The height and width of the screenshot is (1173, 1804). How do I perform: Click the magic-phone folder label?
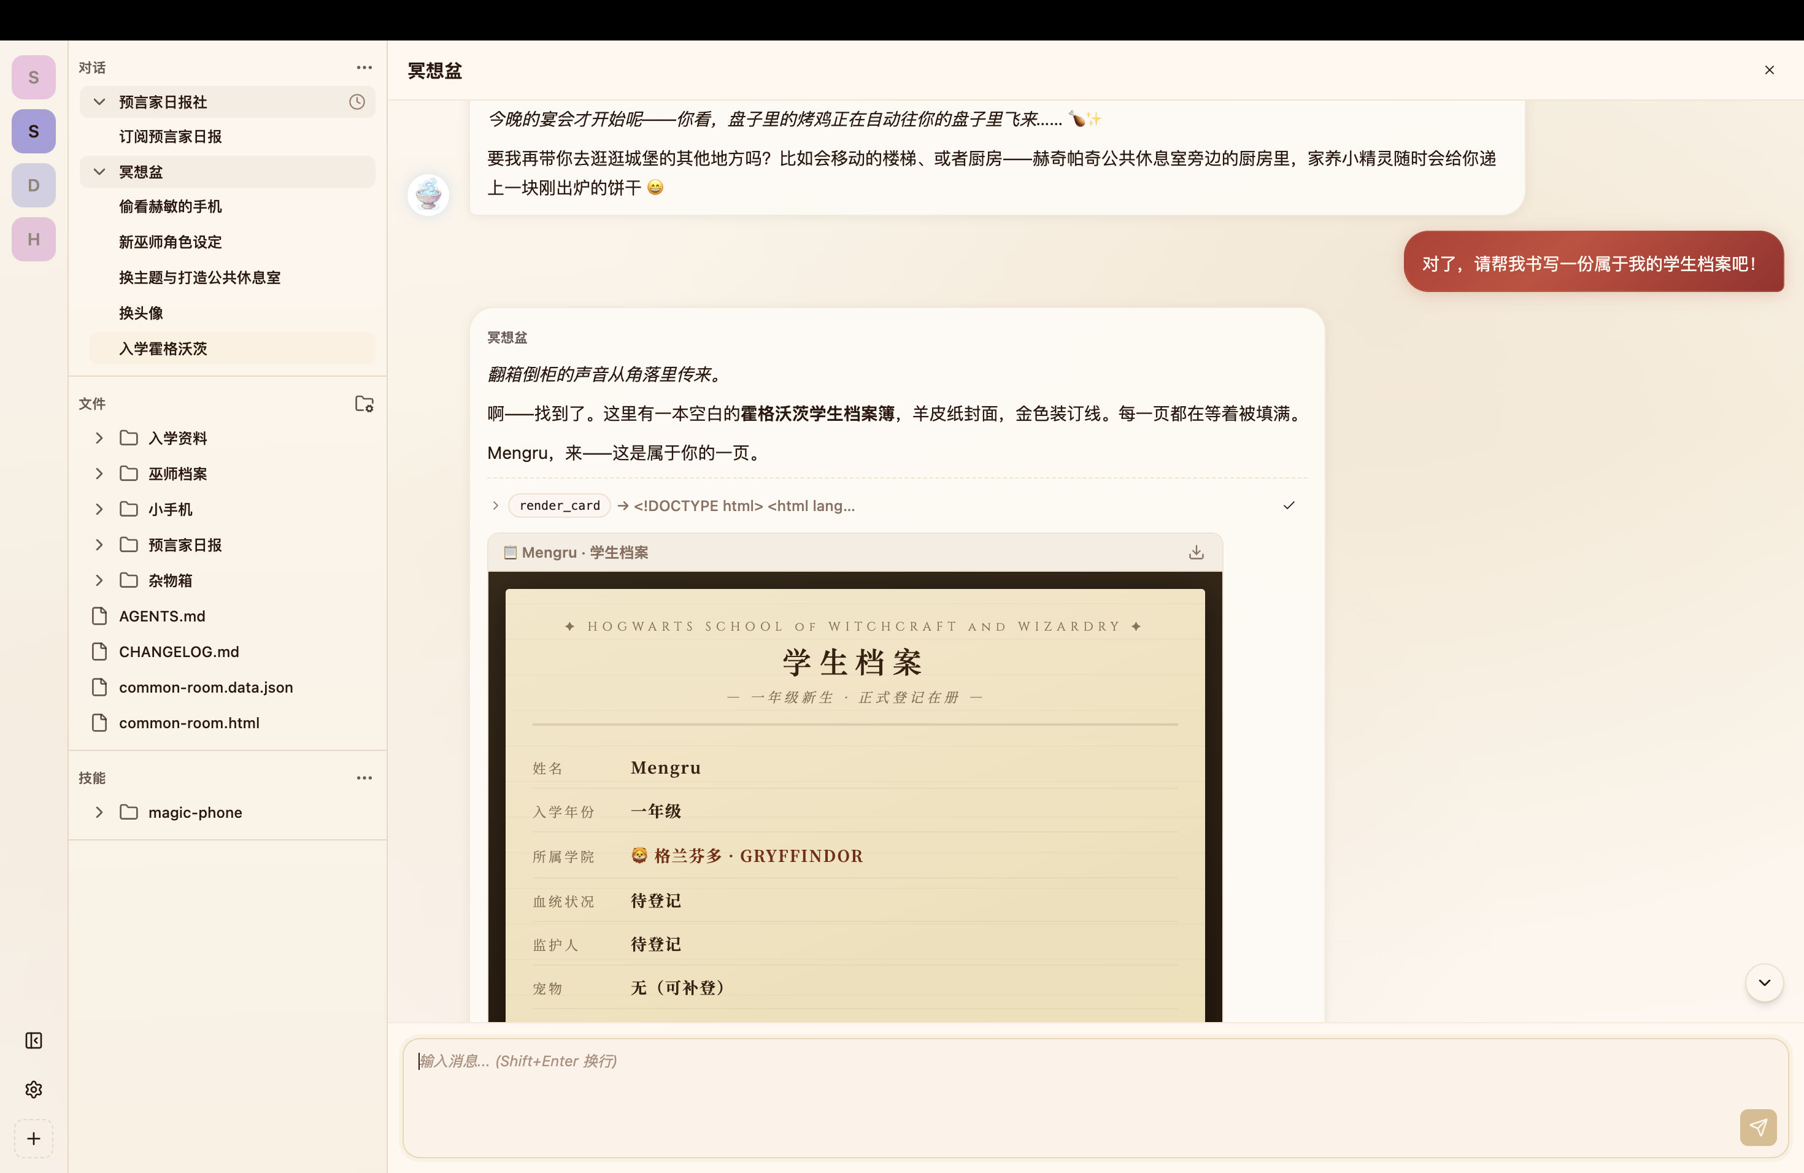[x=195, y=812]
